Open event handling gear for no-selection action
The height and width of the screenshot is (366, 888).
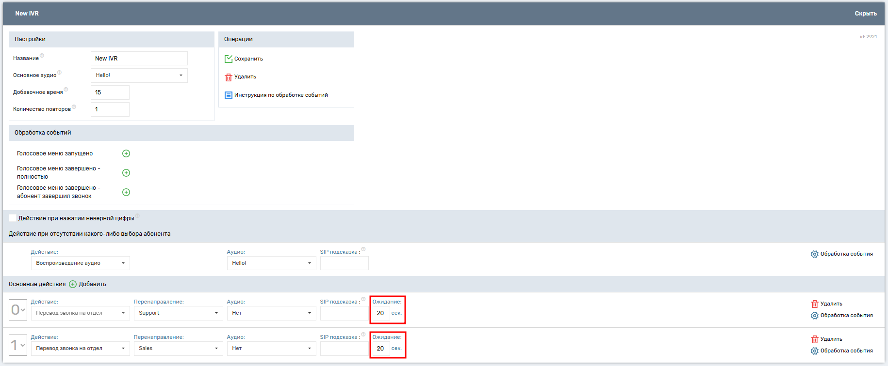tap(815, 254)
